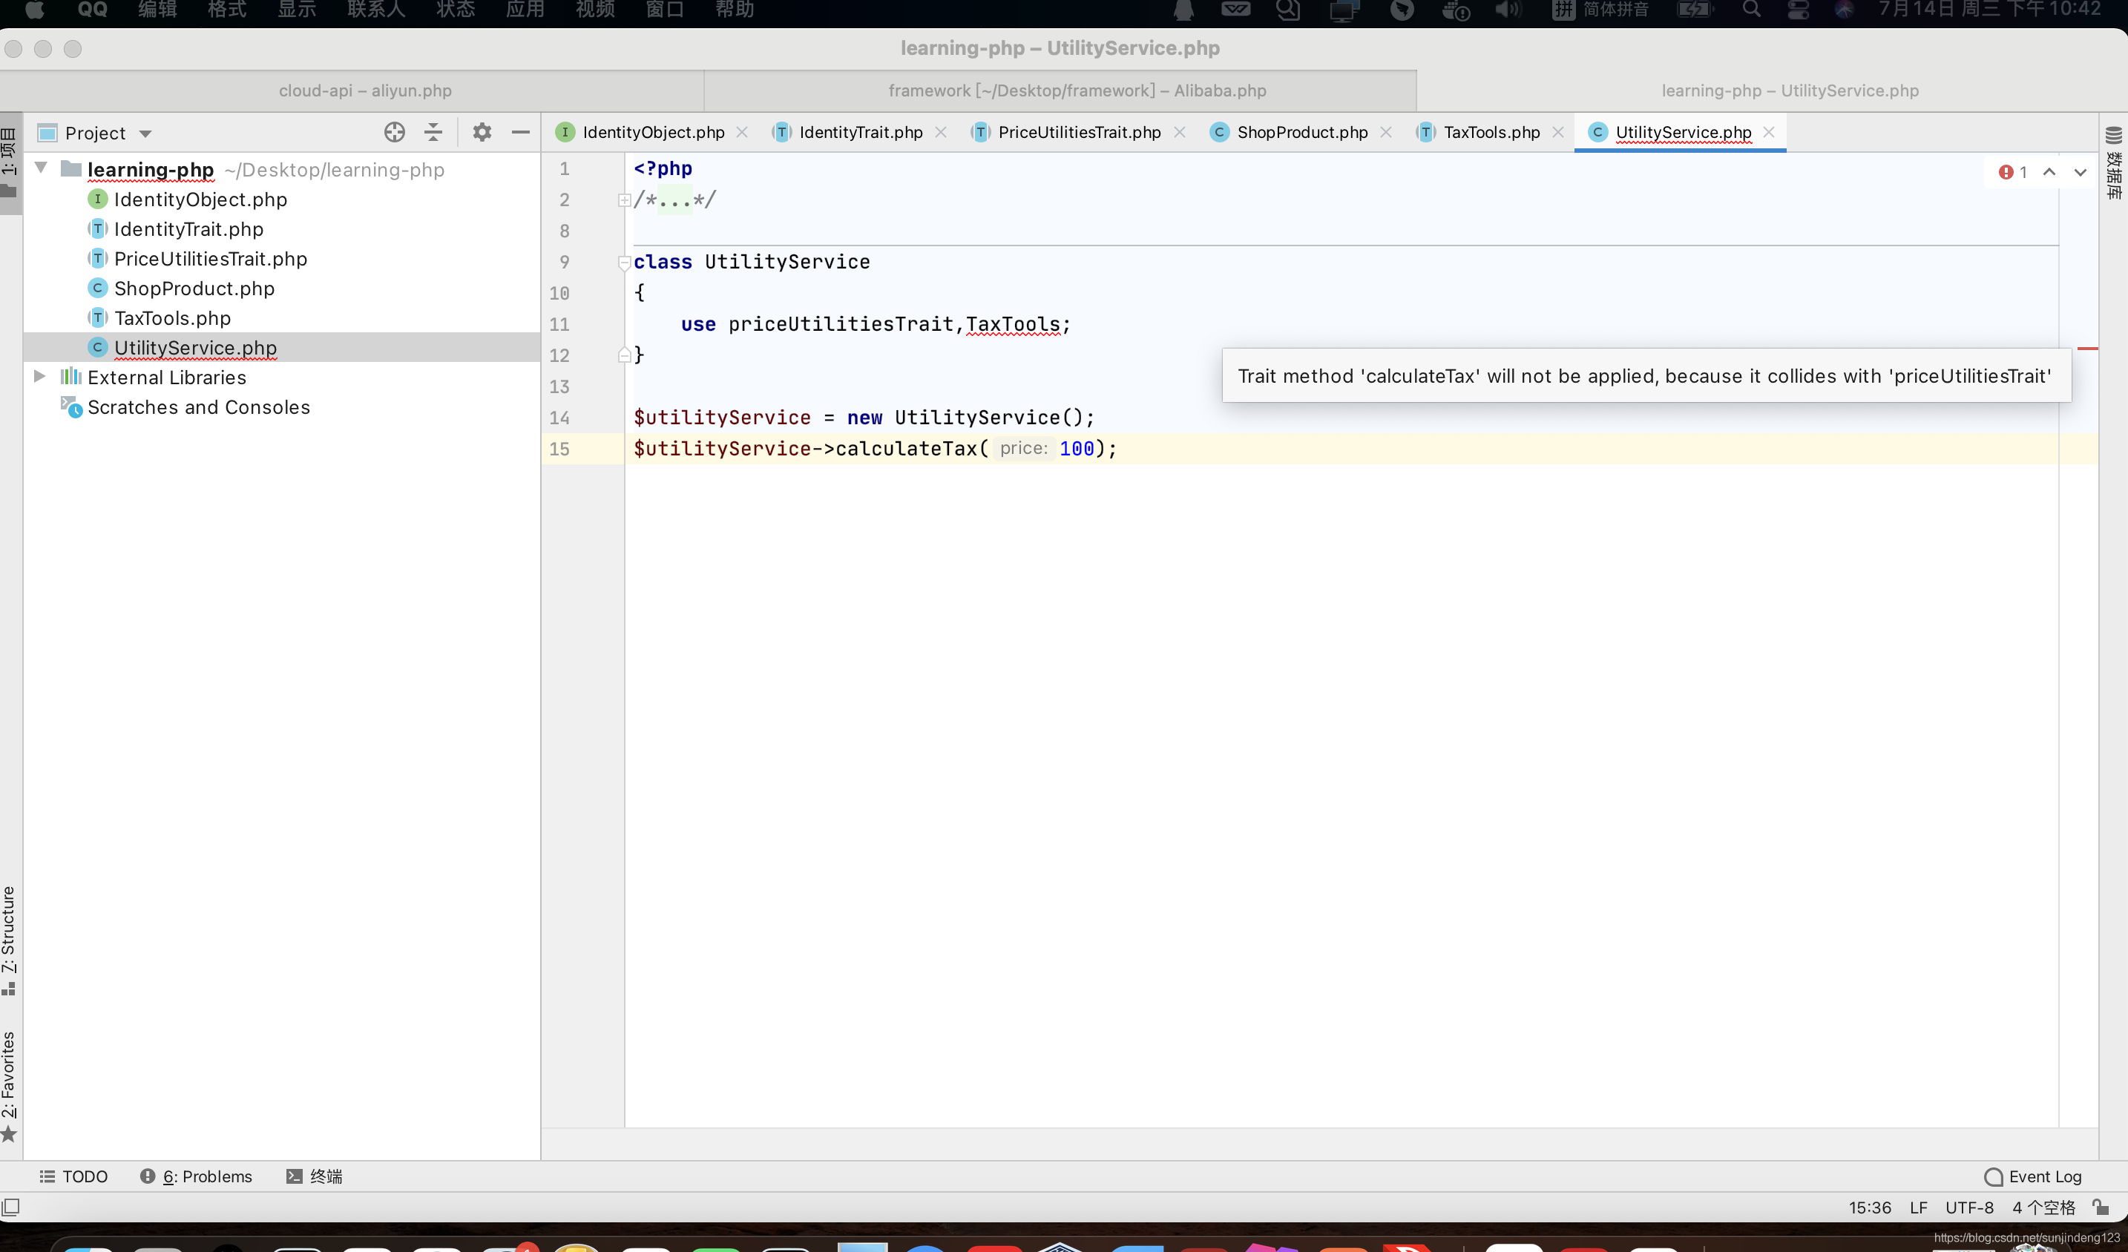Open the Apple menu
The height and width of the screenshot is (1252, 2128).
[35, 10]
